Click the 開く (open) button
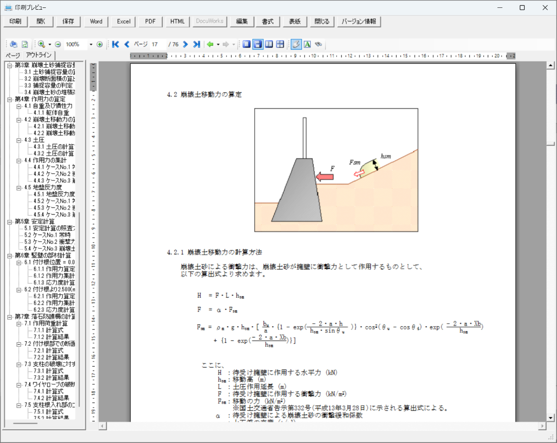 pyautogui.click(x=42, y=22)
